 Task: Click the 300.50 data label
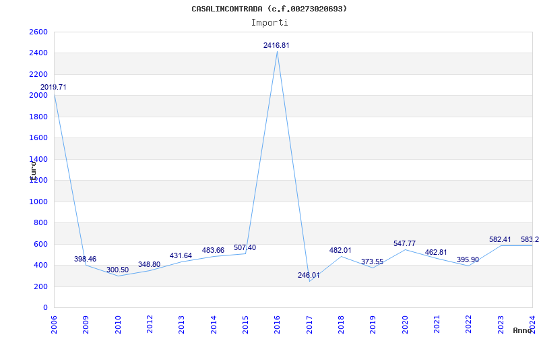[x=117, y=270]
